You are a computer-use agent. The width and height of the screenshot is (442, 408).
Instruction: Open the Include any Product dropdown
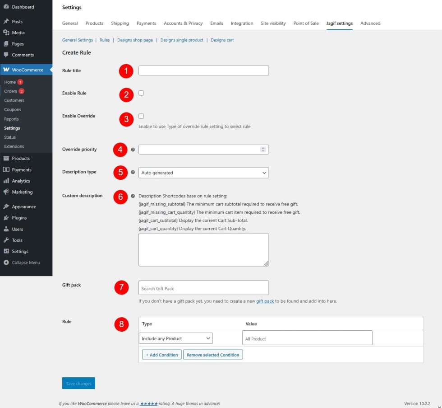tap(175, 338)
